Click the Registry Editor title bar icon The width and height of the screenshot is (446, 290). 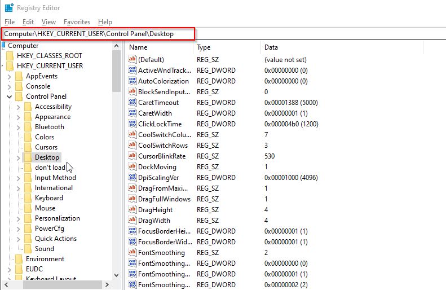tap(9, 8)
